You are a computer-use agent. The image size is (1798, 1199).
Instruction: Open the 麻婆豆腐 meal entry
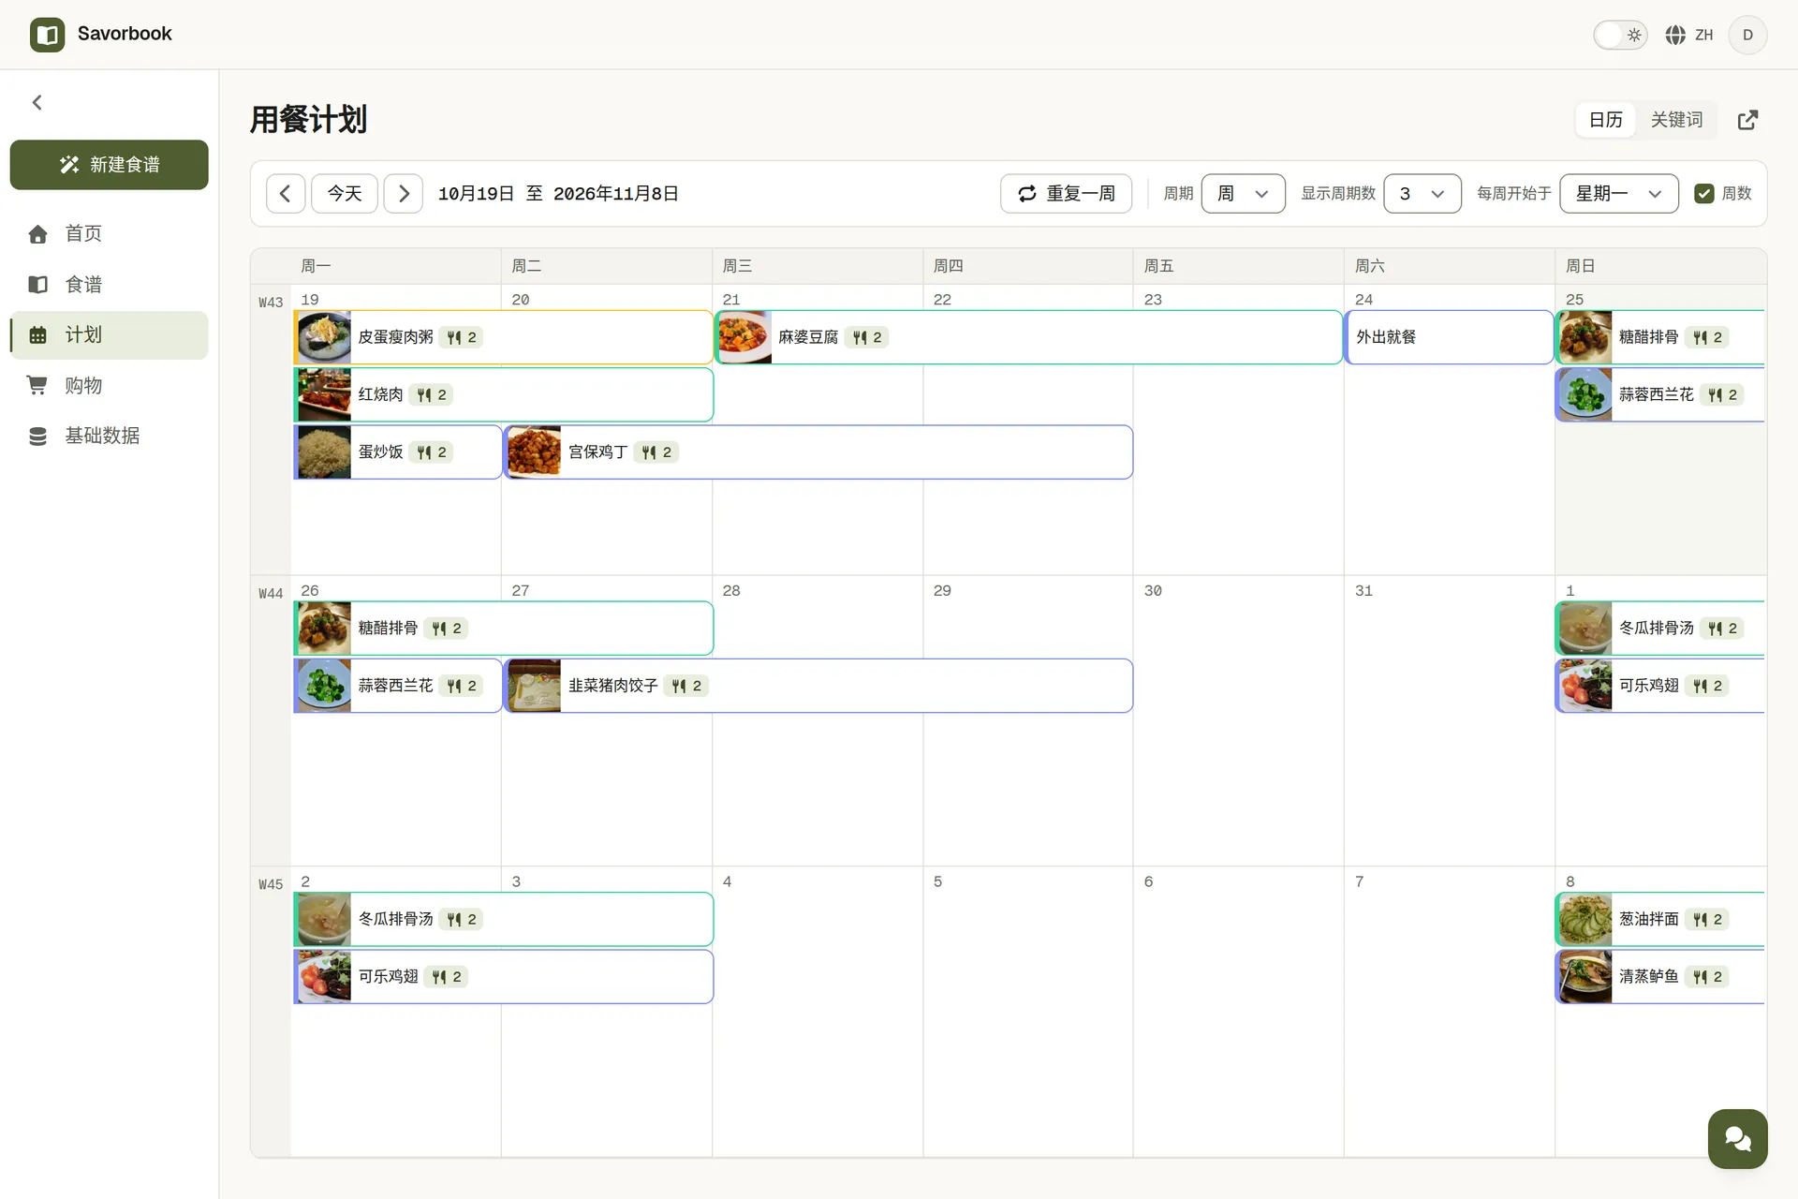[x=1028, y=337]
